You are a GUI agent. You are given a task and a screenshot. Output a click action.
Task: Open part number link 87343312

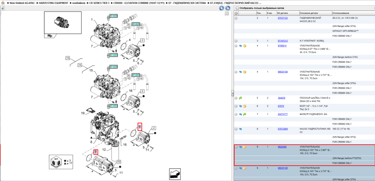[282, 41]
